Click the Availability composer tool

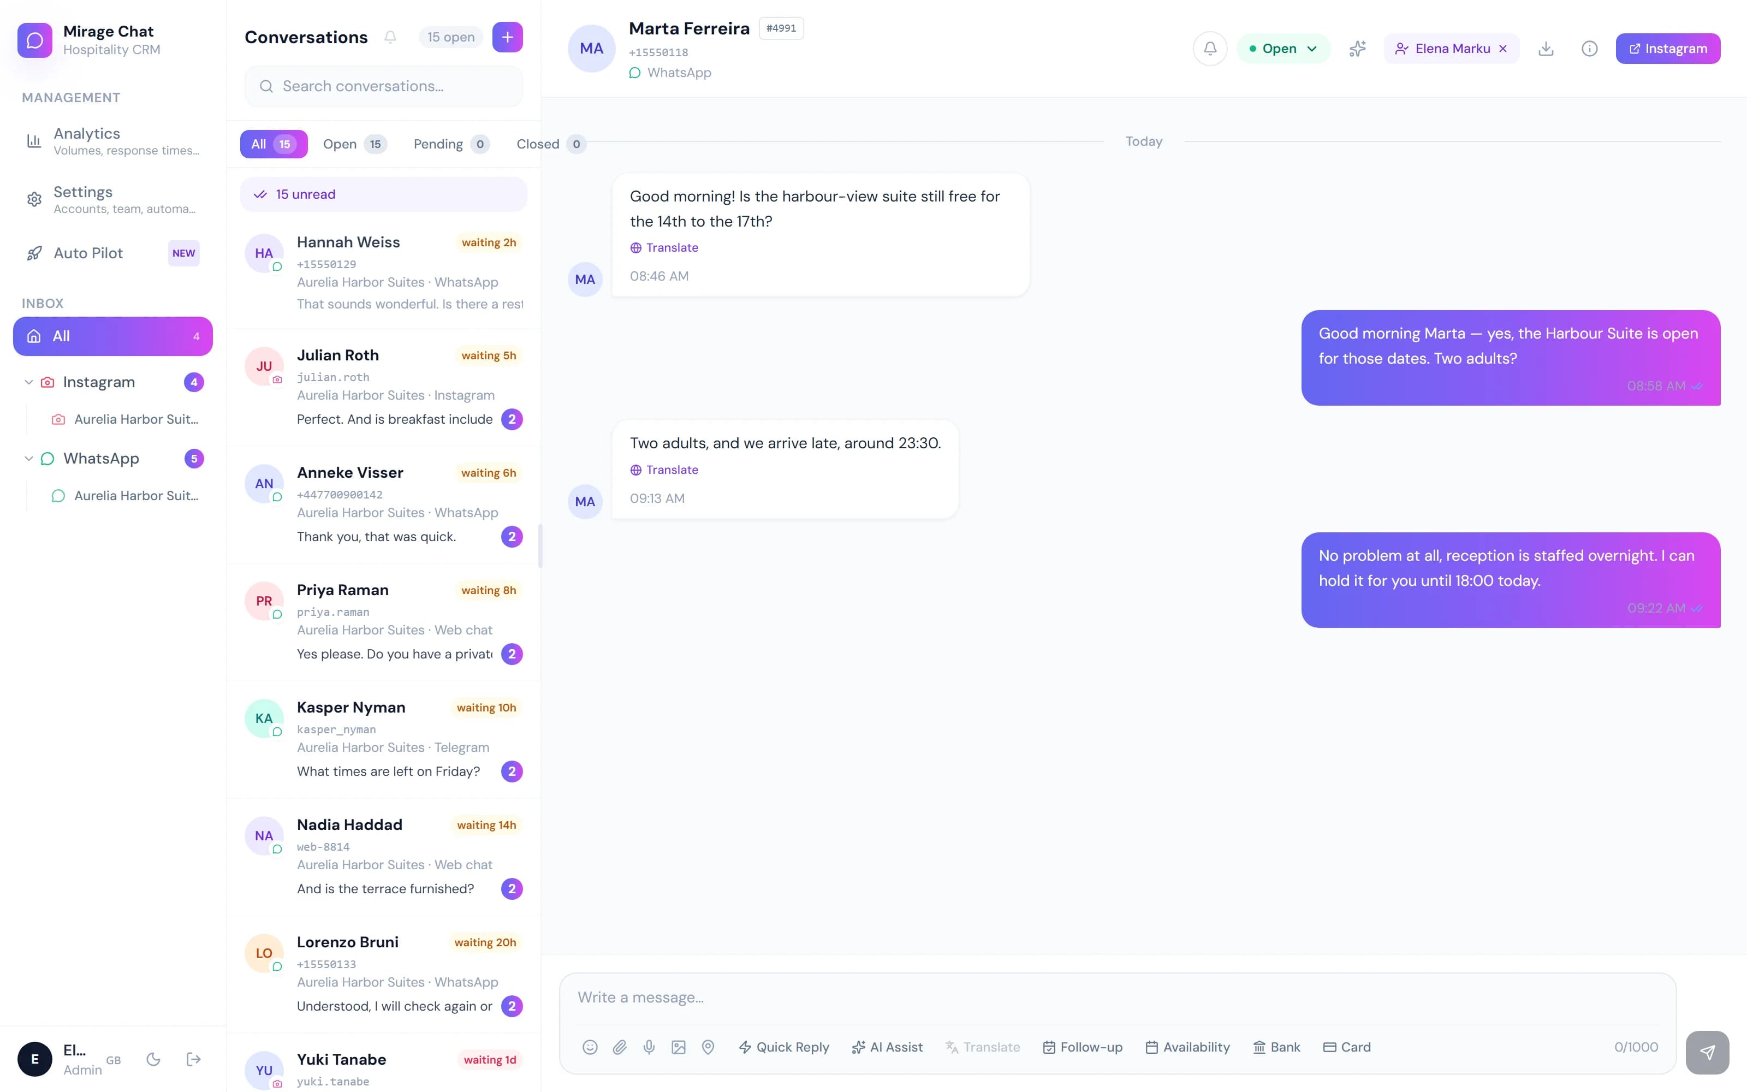1187,1047
